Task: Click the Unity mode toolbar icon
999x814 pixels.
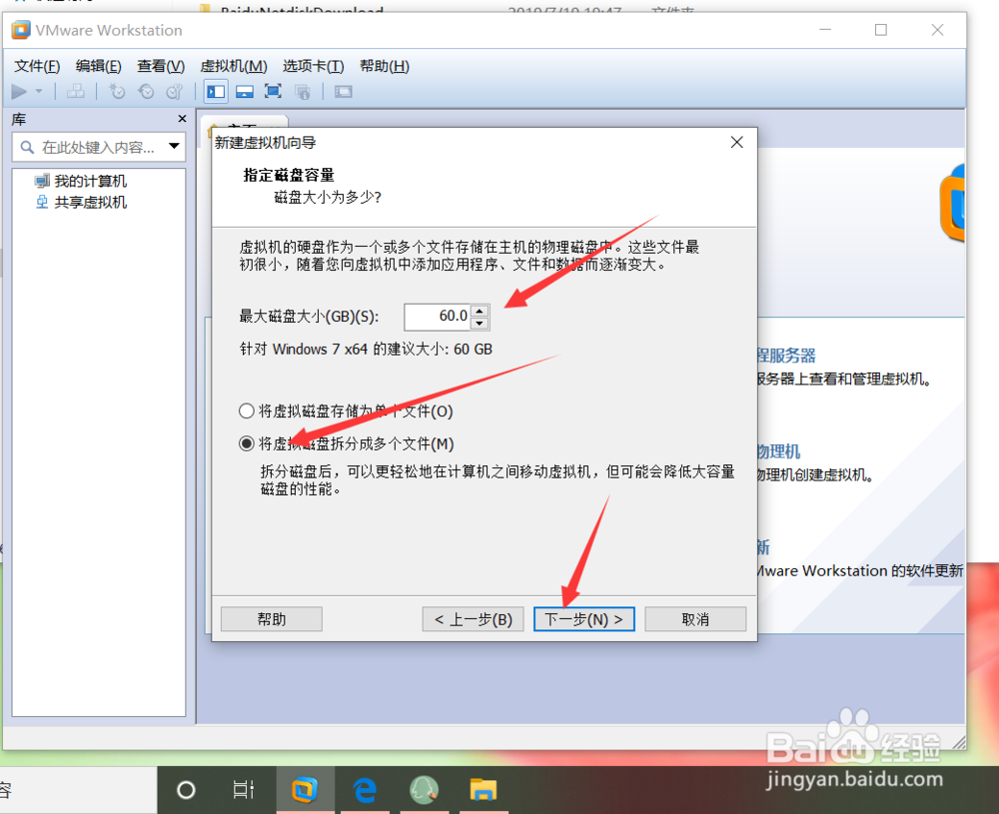Action: pos(302,91)
